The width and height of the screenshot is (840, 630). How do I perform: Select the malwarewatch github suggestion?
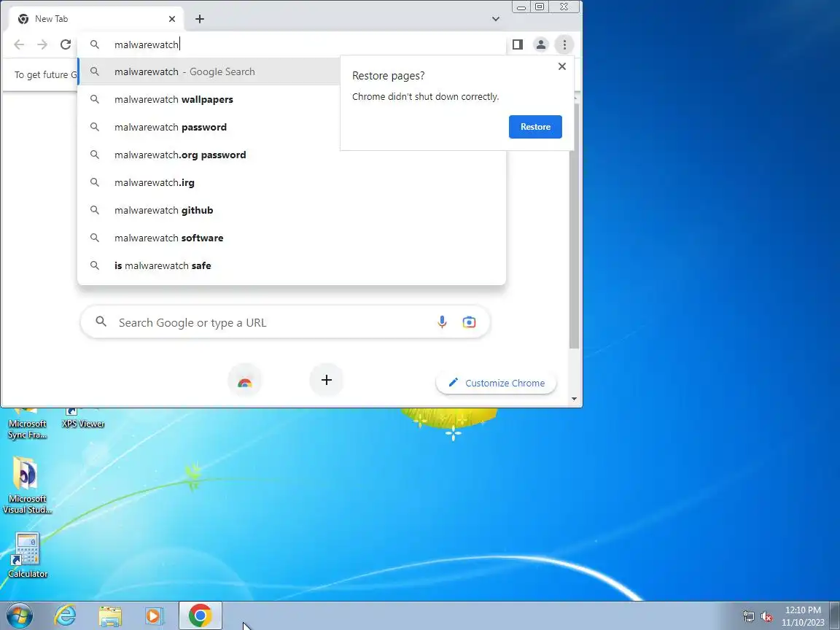coord(292,211)
